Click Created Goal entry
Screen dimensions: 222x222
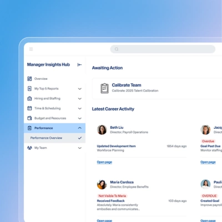[x=210, y=201]
